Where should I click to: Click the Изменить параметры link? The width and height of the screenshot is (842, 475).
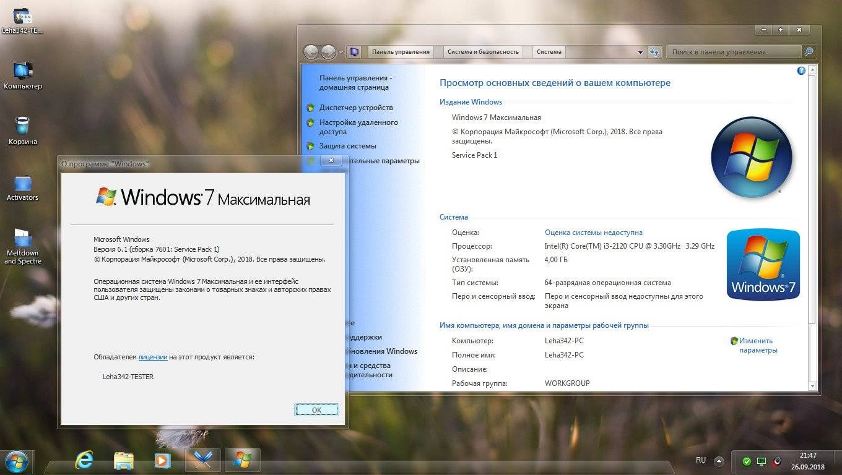pos(758,345)
